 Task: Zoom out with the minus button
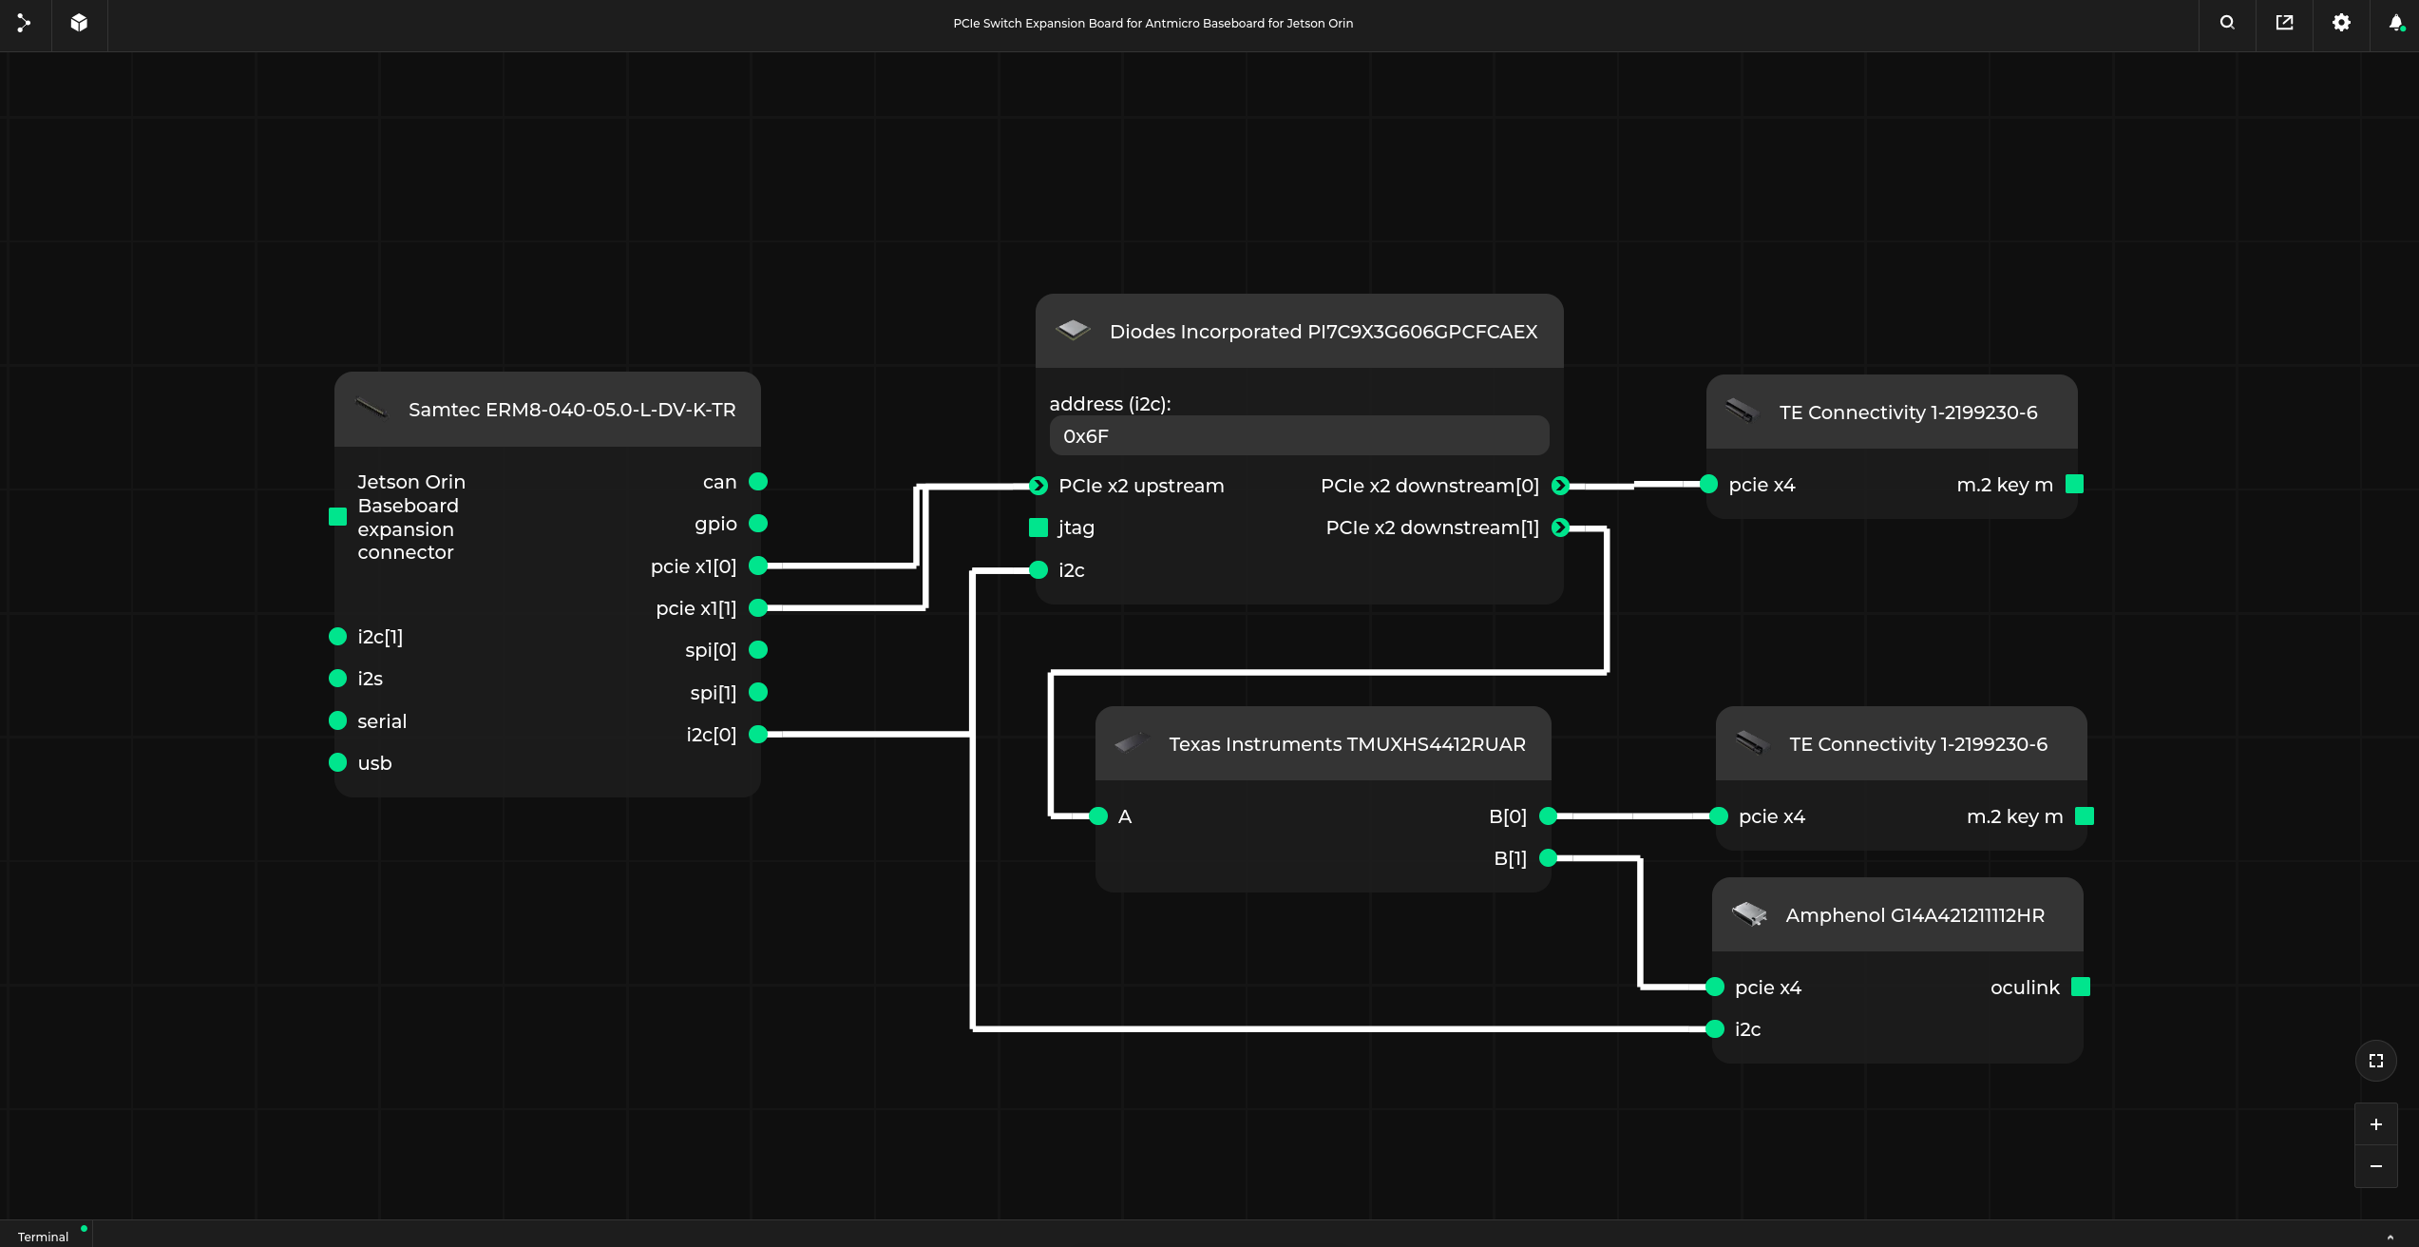coord(2376,1166)
